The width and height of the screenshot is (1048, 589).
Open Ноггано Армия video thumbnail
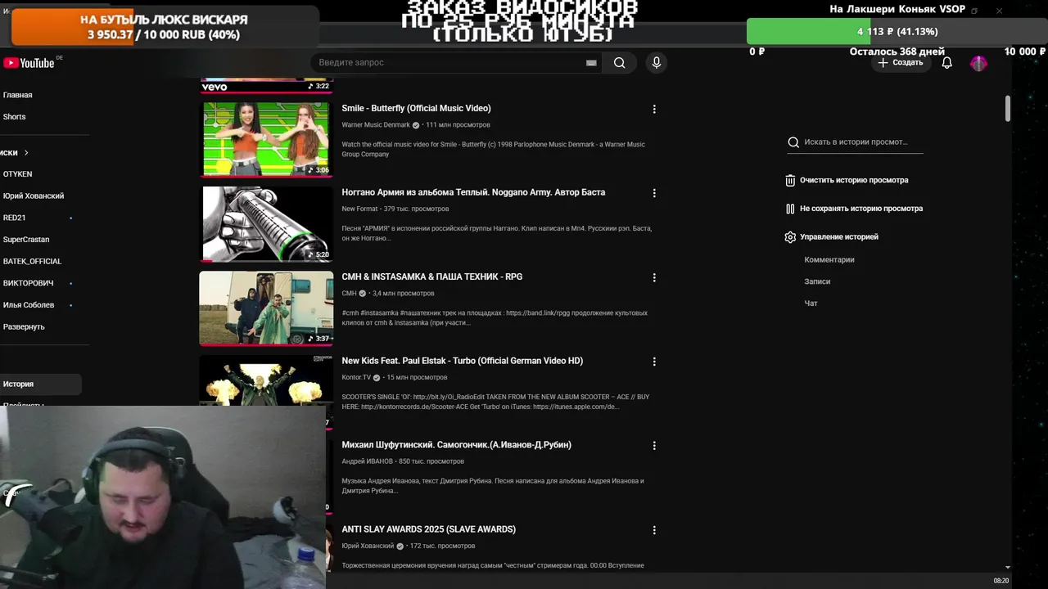[x=266, y=223]
